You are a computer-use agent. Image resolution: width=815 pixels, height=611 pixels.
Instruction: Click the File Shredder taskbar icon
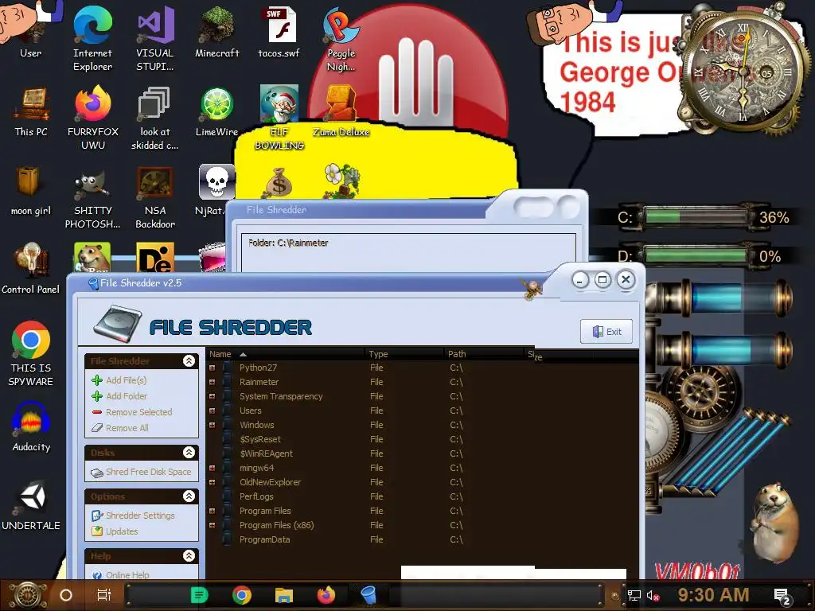click(369, 595)
